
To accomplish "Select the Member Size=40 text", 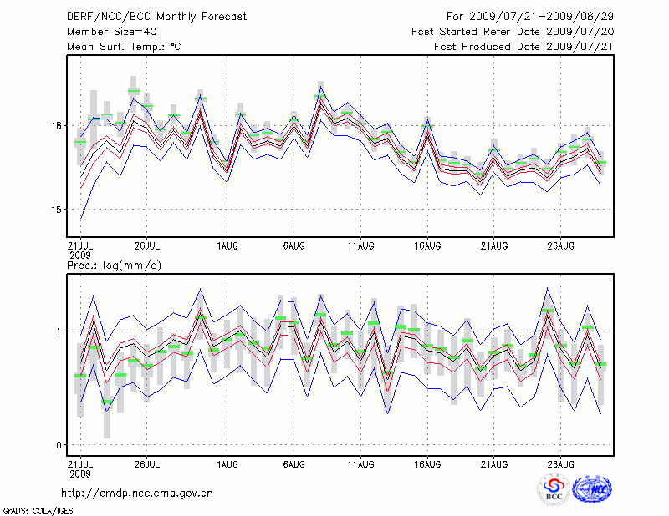I will (x=106, y=32).
